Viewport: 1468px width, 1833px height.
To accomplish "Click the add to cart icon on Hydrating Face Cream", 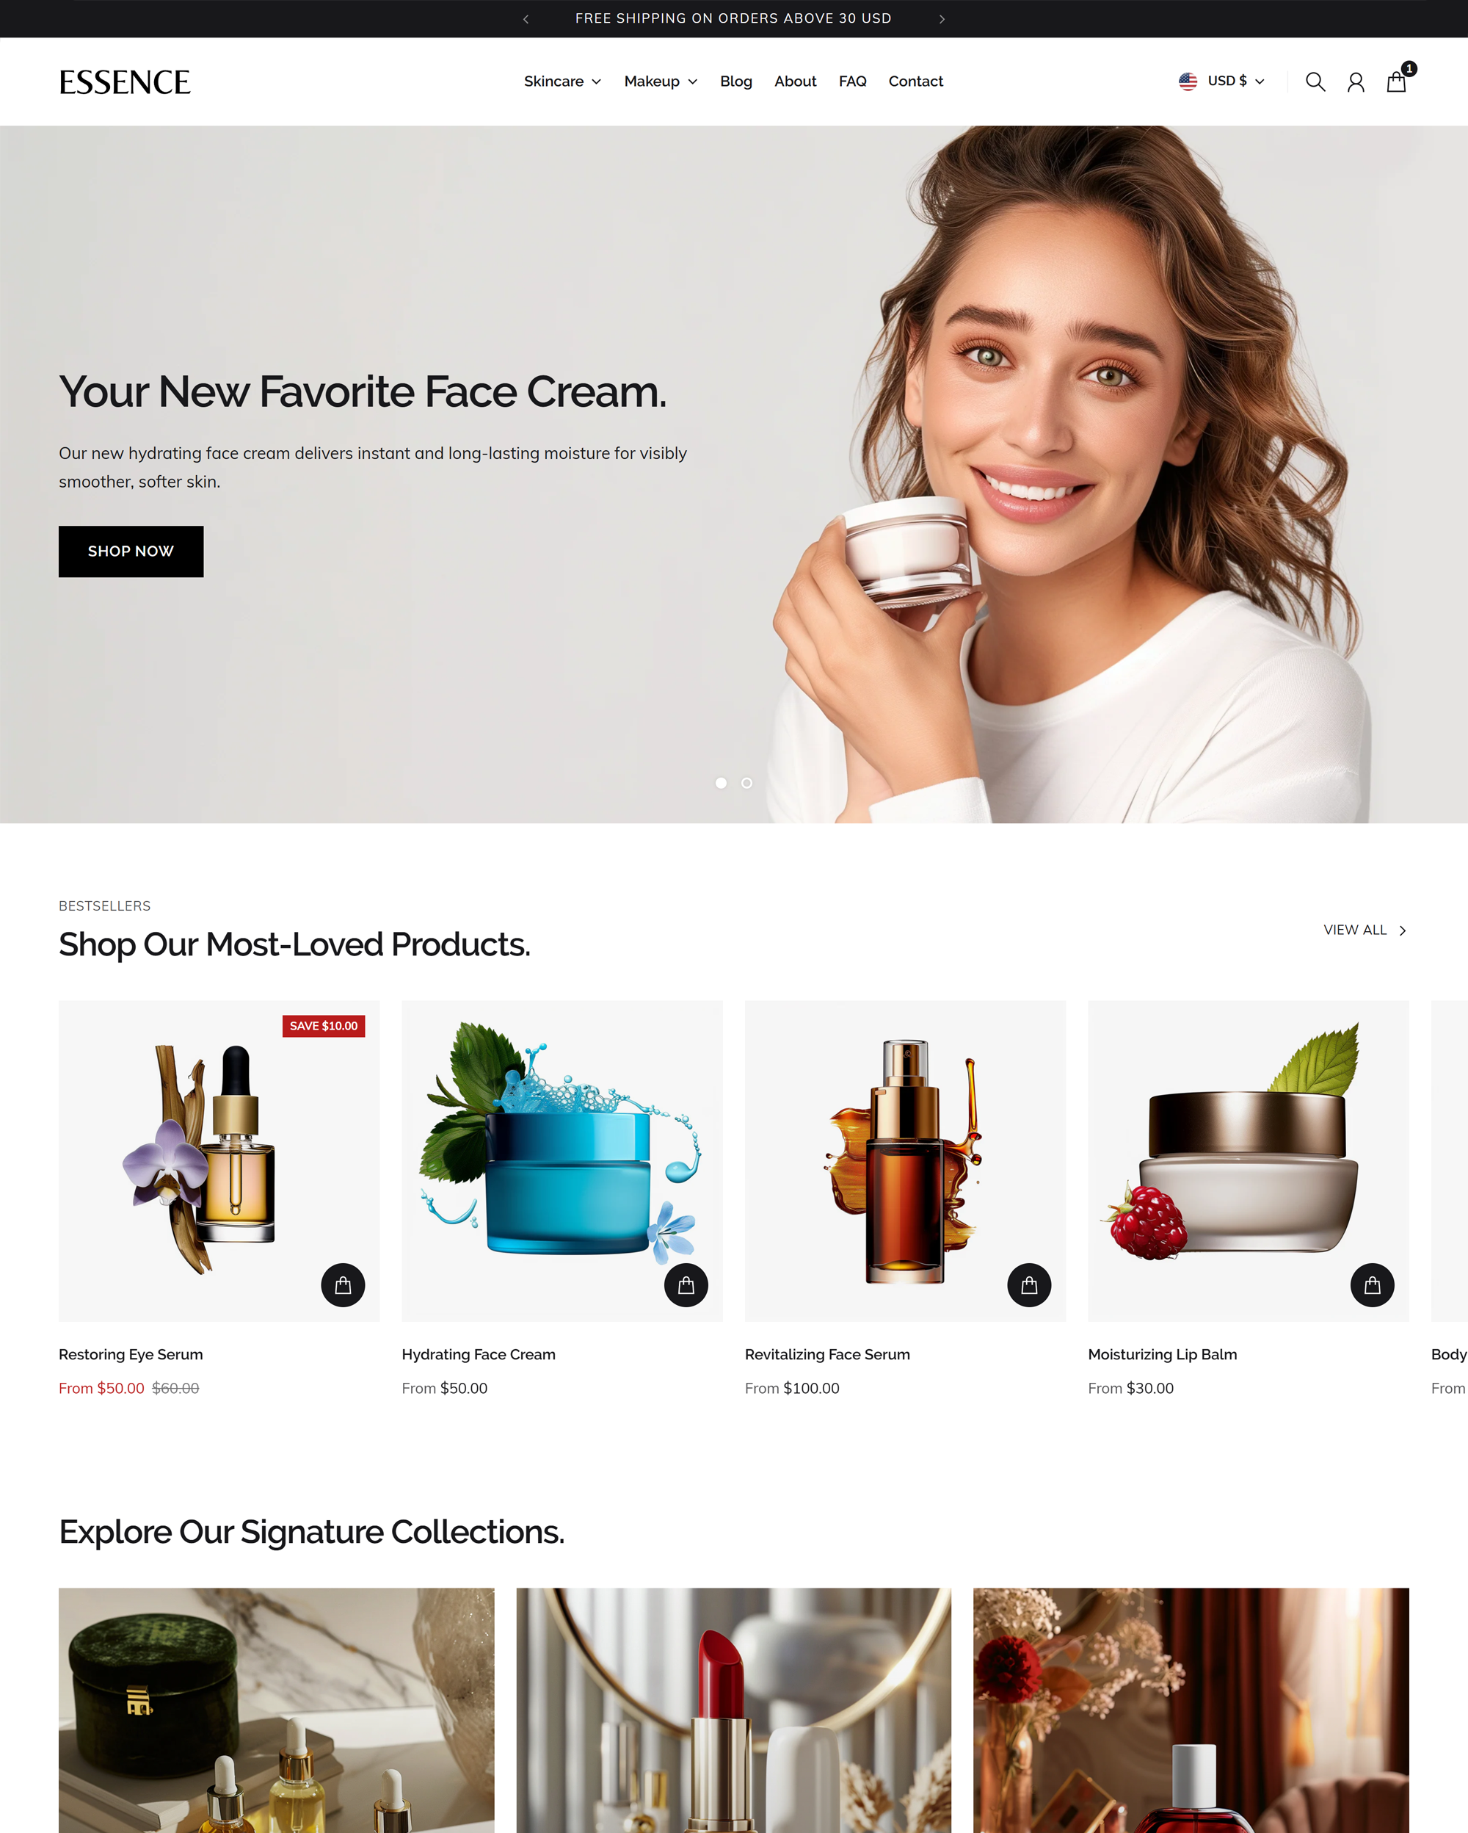I will click(x=686, y=1284).
